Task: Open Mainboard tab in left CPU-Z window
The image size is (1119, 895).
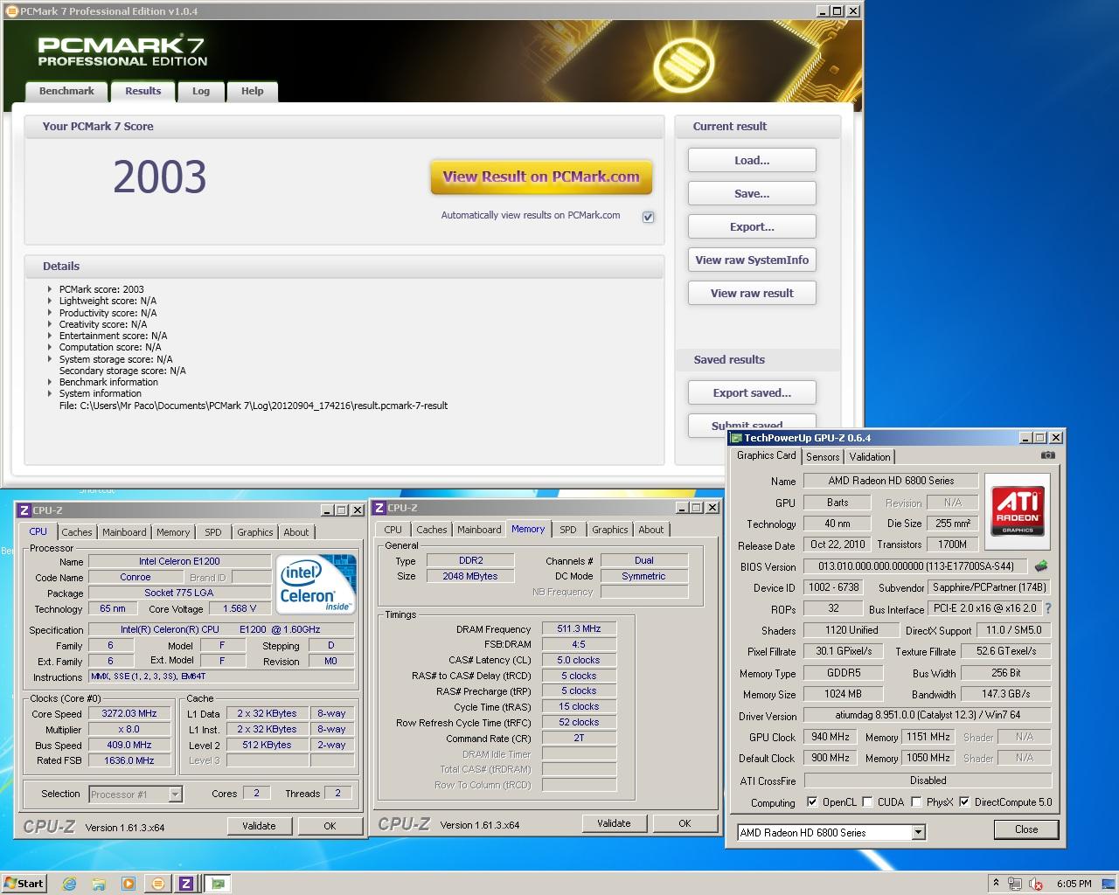Action: [x=124, y=532]
